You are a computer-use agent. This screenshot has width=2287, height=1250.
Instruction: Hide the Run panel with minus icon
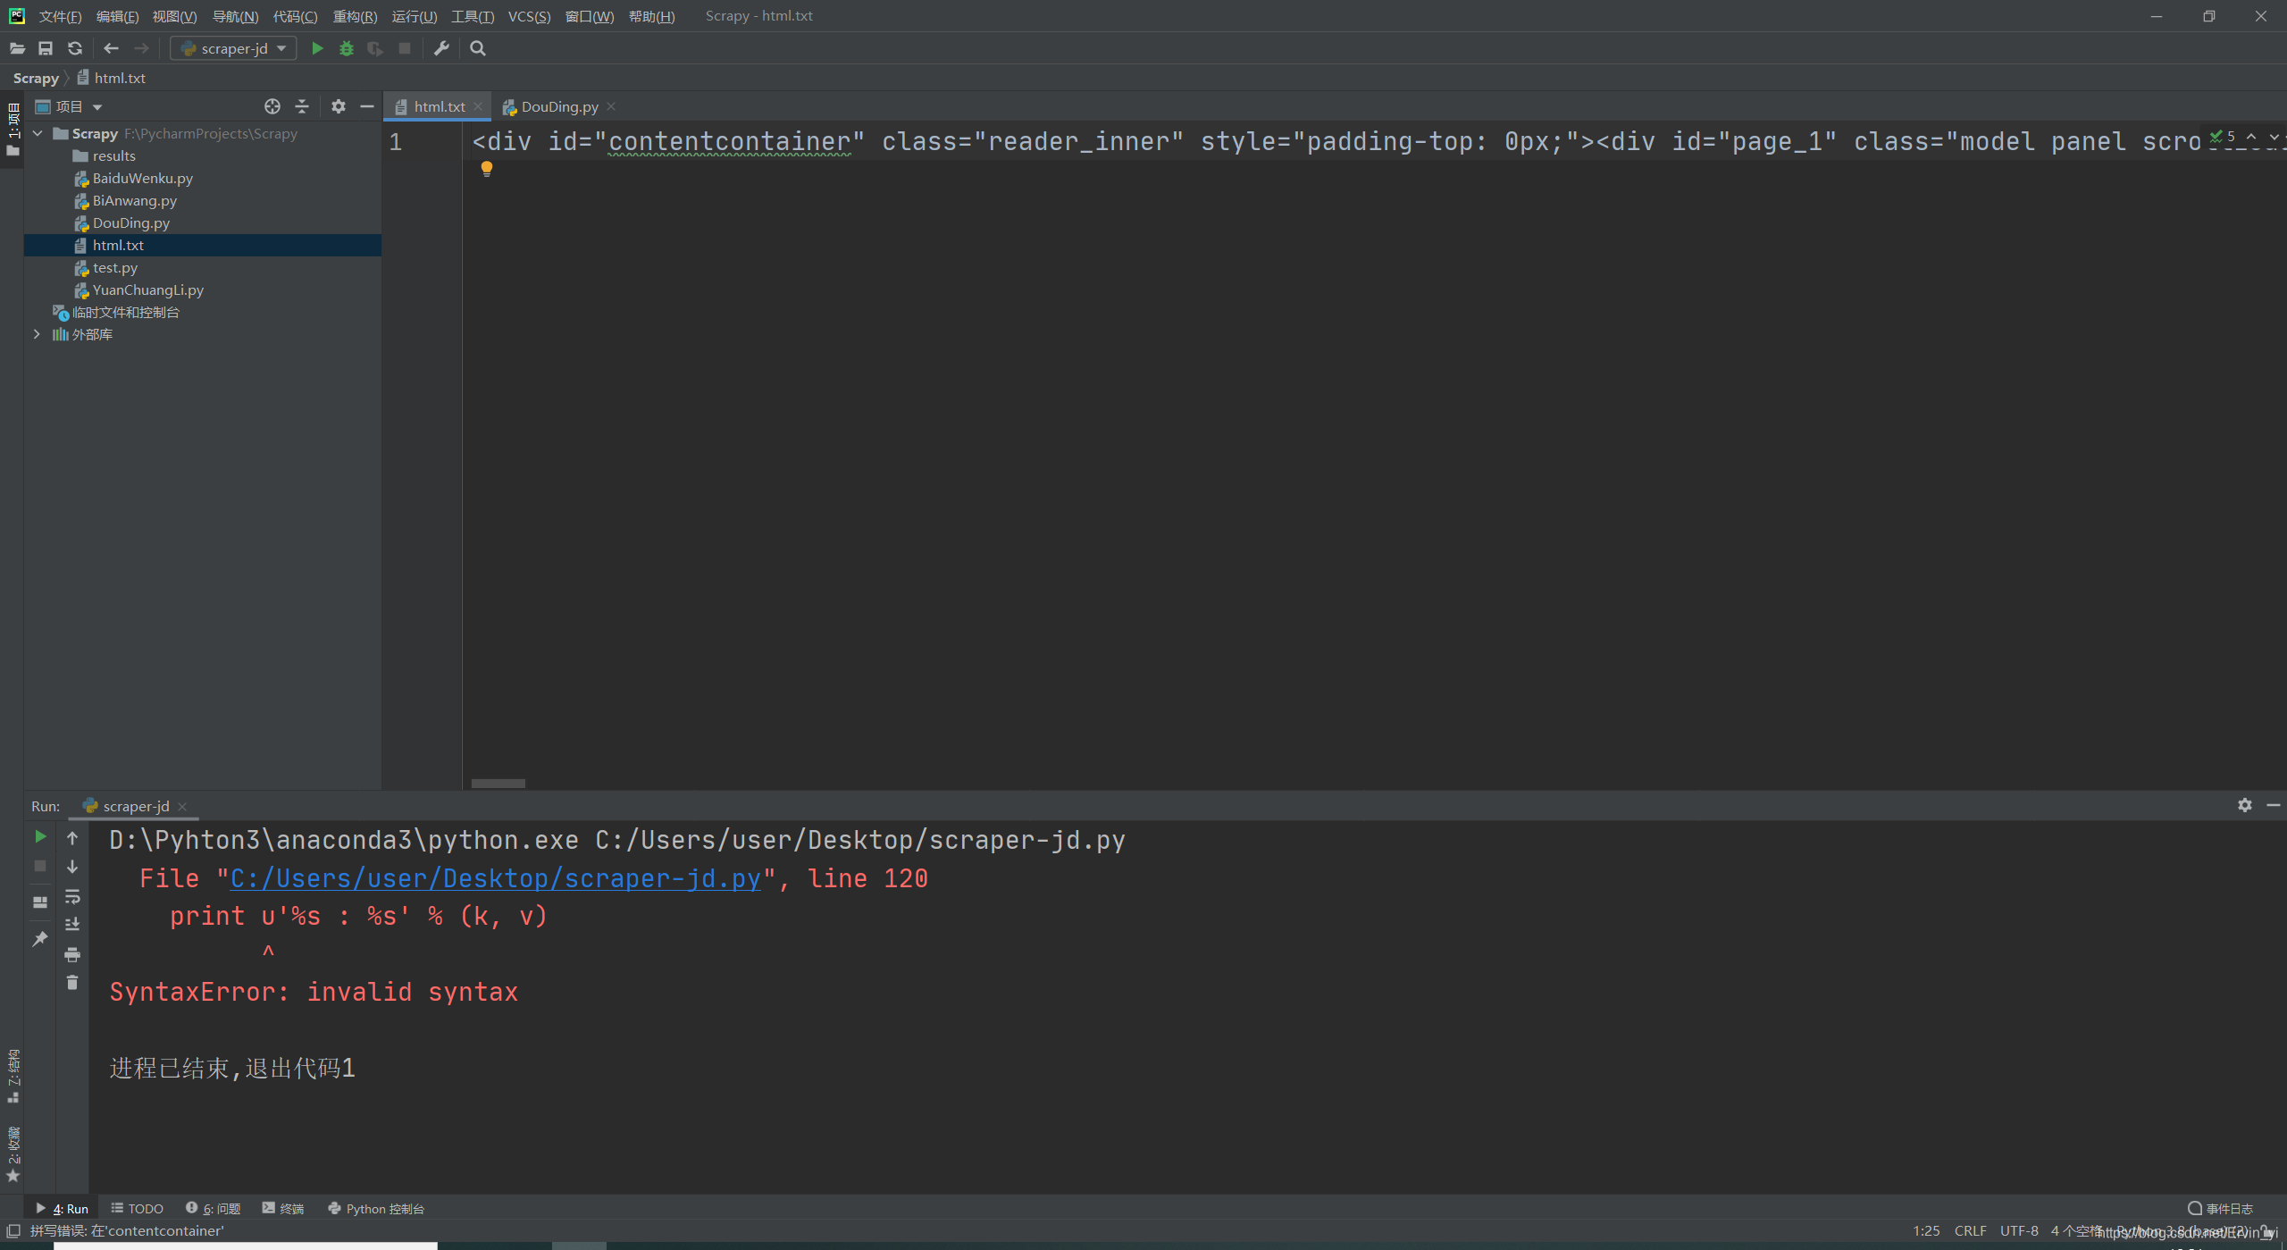click(2274, 805)
